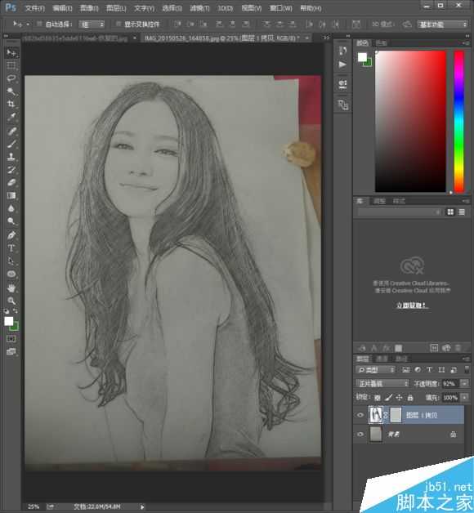The image size is (474, 513).
Task: Open the Libraries selection dropdown
Action: (400, 212)
